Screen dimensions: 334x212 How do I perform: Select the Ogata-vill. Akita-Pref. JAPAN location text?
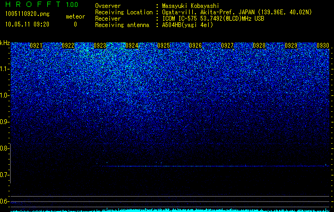click(237, 12)
